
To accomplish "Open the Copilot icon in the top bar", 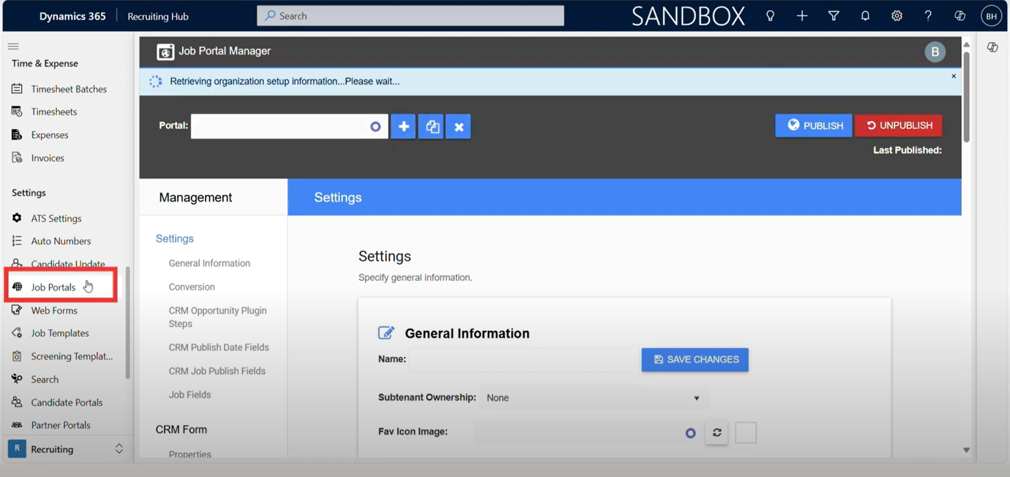I will (x=960, y=16).
